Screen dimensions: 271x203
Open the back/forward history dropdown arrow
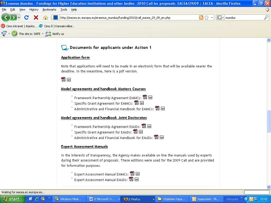(19, 17)
